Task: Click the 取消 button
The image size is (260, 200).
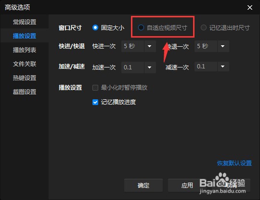Action: click(231, 186)
